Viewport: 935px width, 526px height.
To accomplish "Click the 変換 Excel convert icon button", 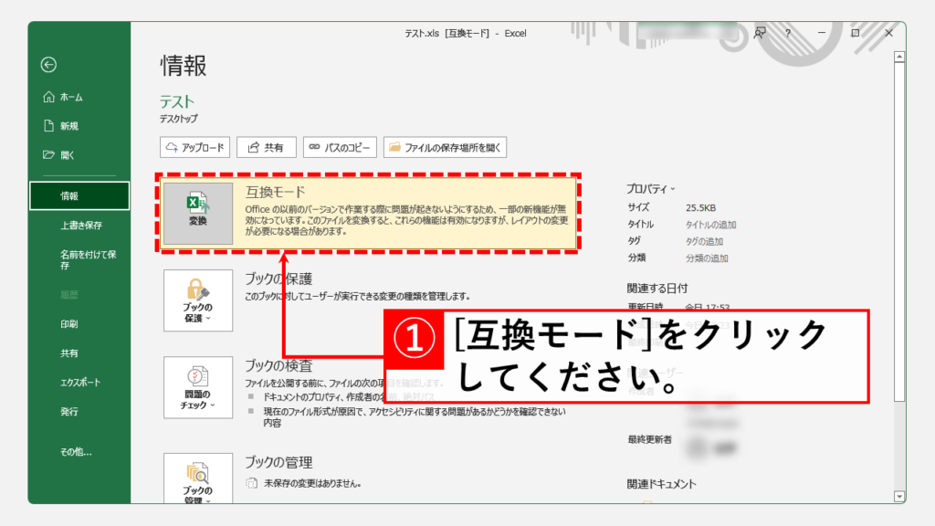I will (x=198, y=214).
